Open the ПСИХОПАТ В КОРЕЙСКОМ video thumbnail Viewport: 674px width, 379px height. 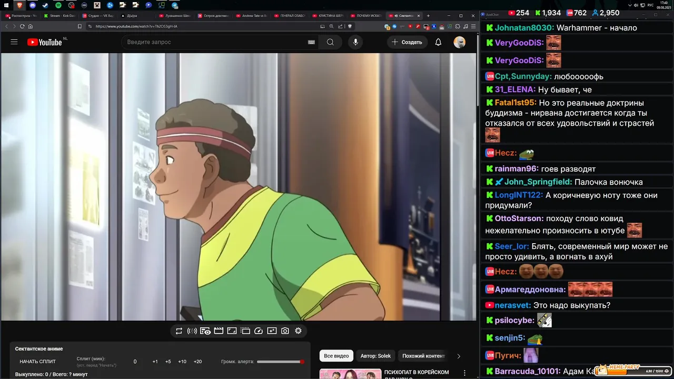tap(350, 374)
